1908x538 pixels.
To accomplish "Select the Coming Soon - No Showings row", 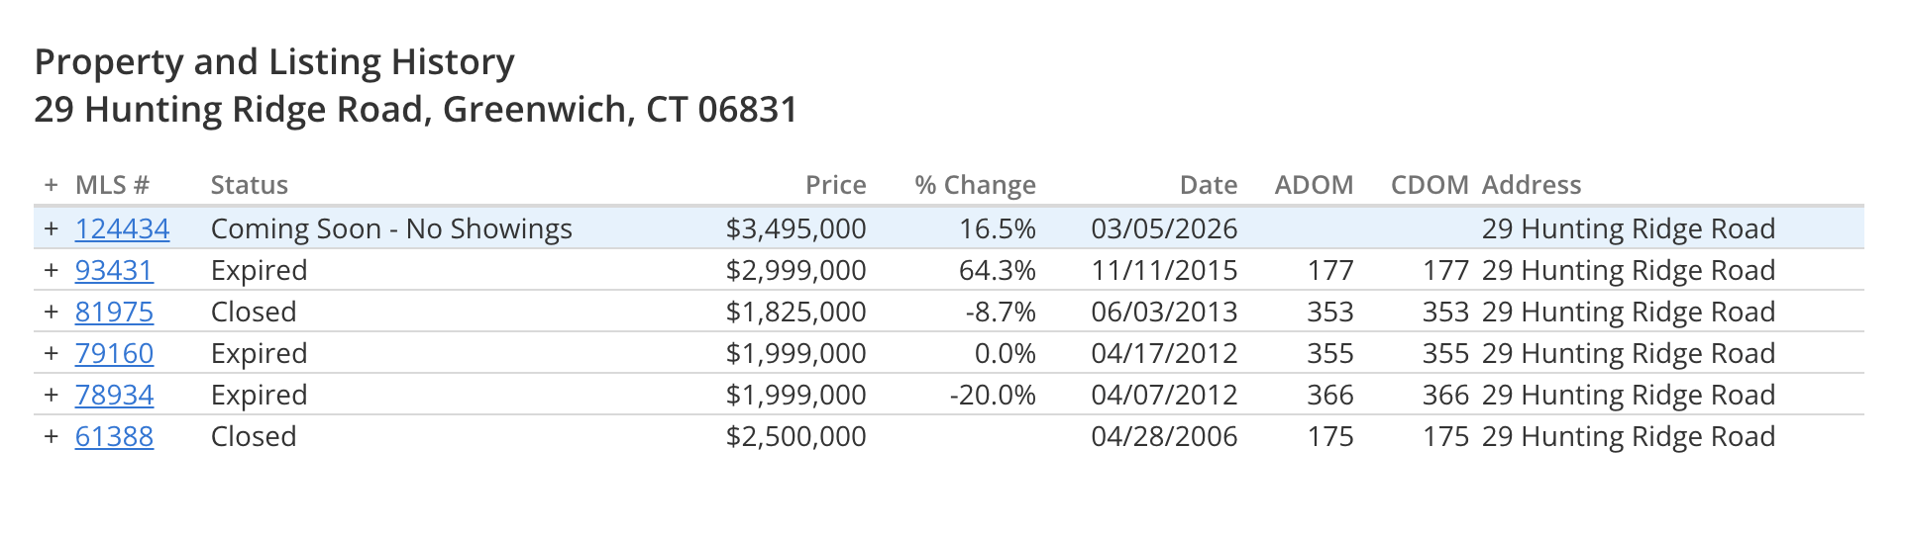I will pos(390,229).
